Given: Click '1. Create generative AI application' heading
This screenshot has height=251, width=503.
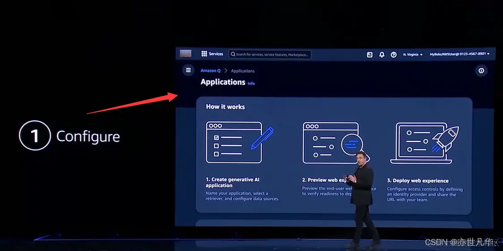Looking at the screenshot, I should click(233, 183).
